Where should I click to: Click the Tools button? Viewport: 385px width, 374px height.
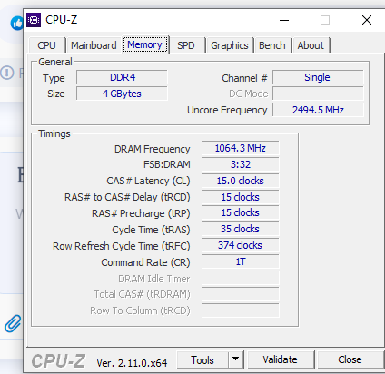202,359
